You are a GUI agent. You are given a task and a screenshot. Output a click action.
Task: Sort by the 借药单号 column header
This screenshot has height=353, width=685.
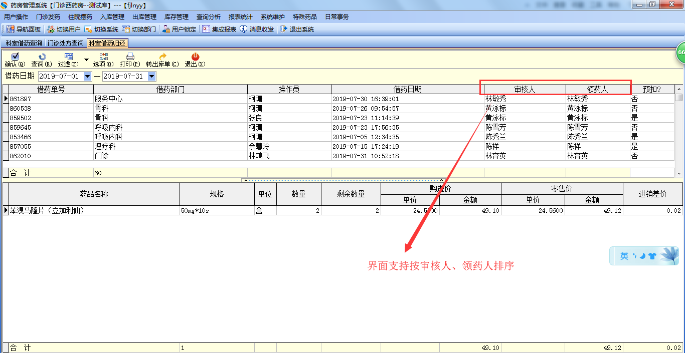51,89
